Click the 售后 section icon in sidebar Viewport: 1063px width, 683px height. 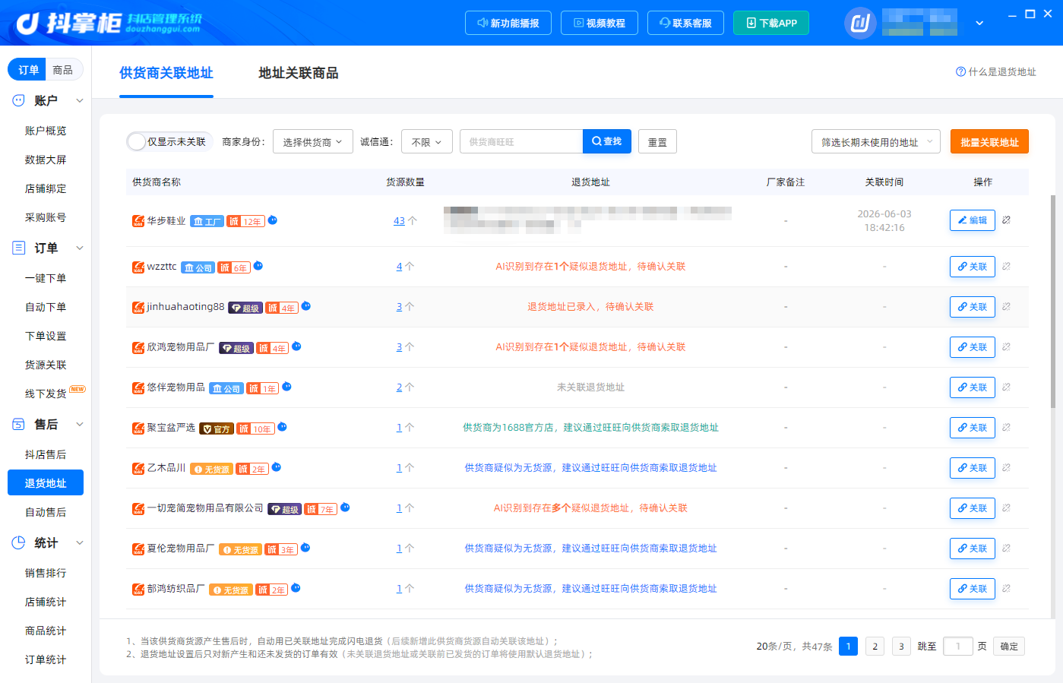(19, 424)
